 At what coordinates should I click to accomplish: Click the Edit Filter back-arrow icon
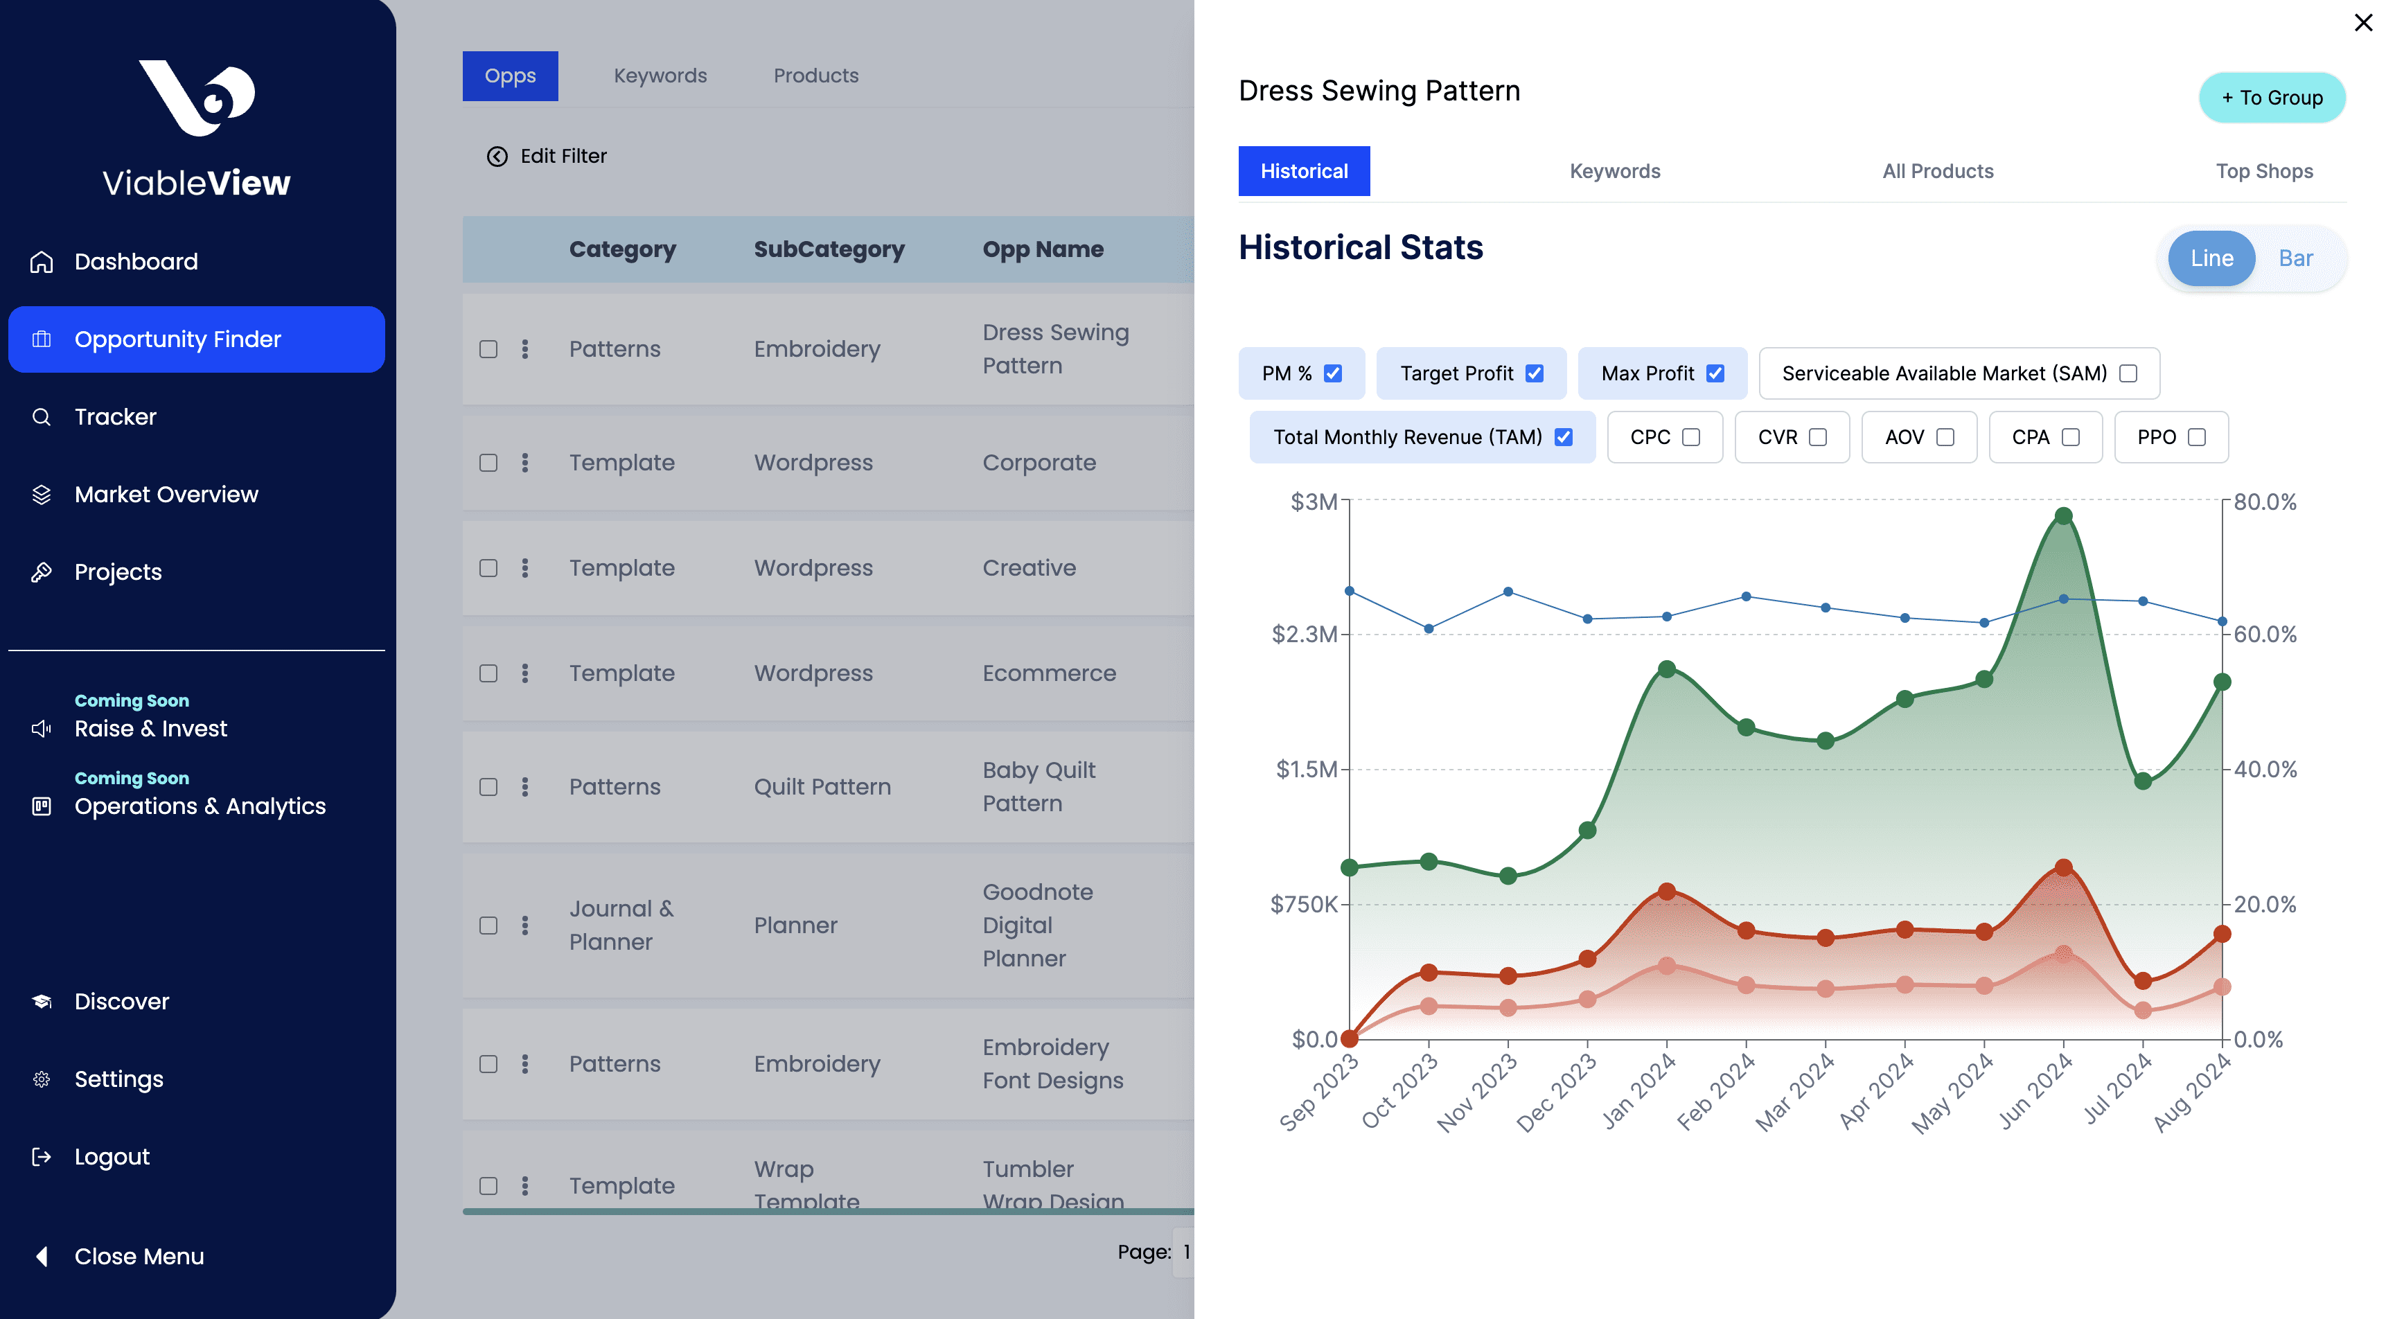497,157
